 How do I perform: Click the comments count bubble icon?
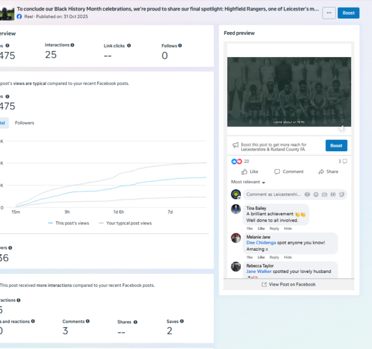(345, 161)
